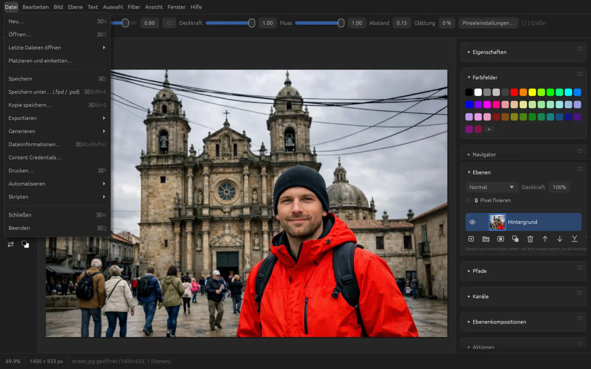Pick the red color swatch
Screen dimensions: 591x369
point(514,92)
